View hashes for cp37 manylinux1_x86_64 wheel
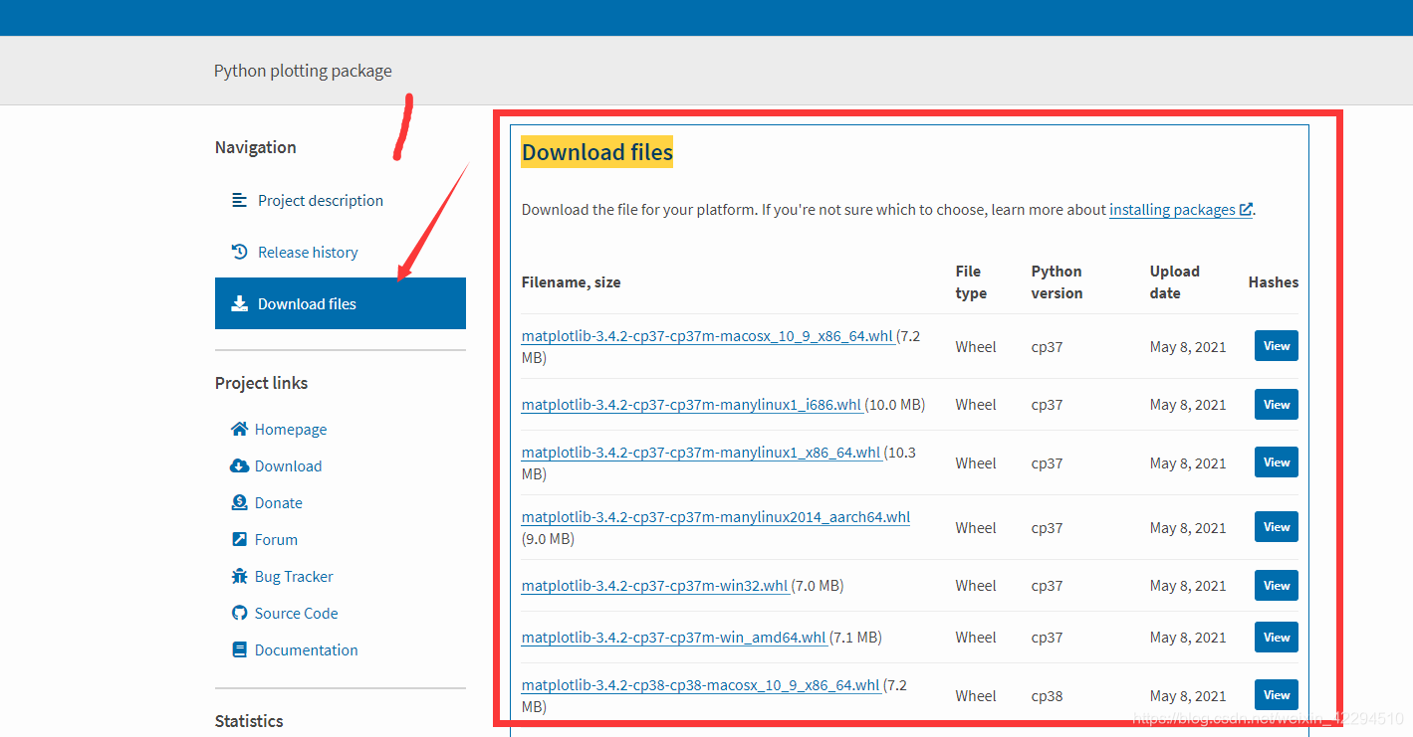The image size is (1413, 737). coord(1277,462)
